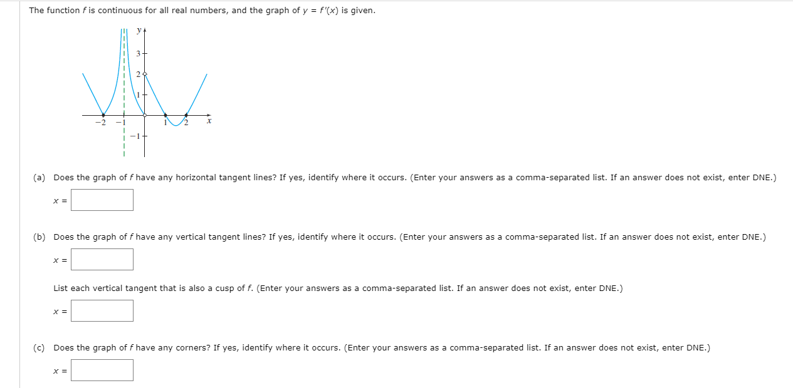Click the answer input box for part (a)
Screen dimensions: 793x388
tap(102, 200)
